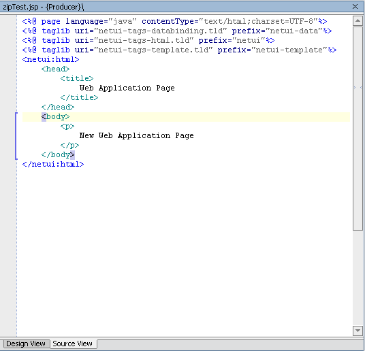Screen dimensions: 365x351
Task: Click the scroll up arrow
Action: coord(358,21)
